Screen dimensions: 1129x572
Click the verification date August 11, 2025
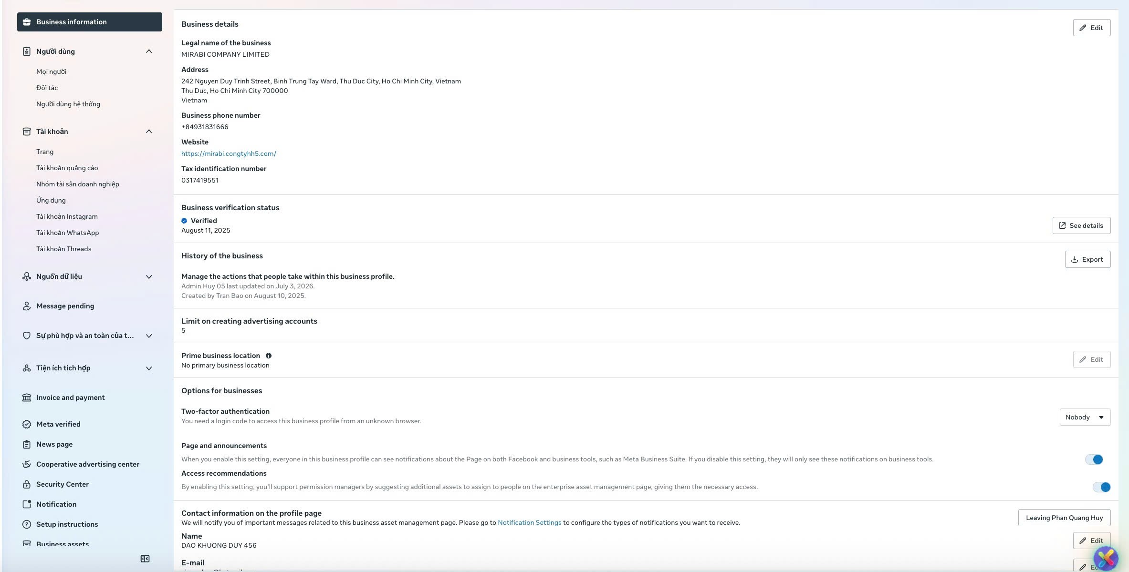206,230
